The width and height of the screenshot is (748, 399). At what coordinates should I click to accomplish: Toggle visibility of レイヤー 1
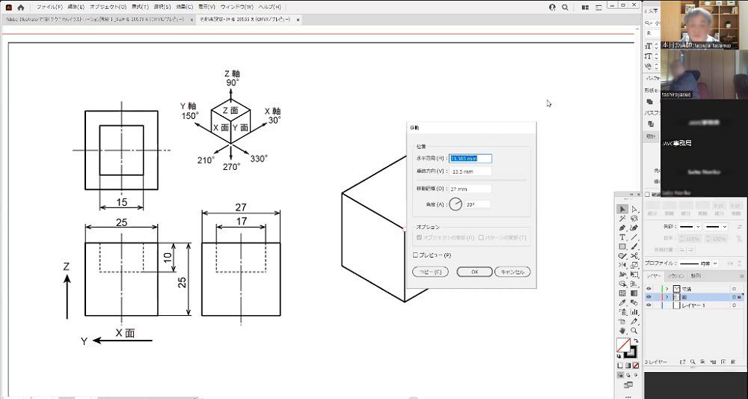[x=649, y=305]
